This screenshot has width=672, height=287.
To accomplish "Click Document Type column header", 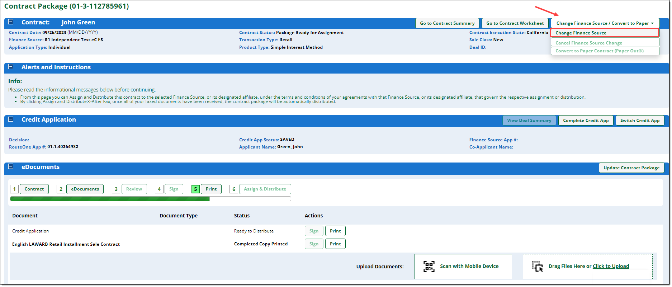I will [179, 216].
